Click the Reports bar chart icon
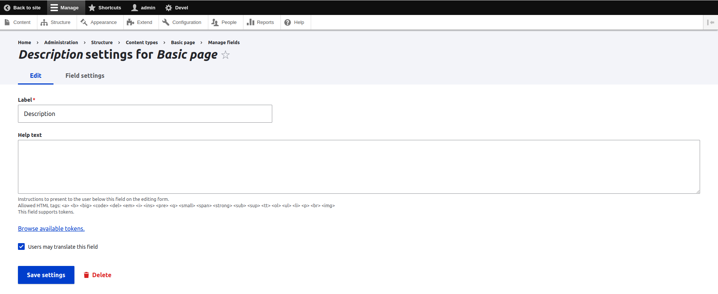718x294 pixels. pyautogui.click(x=251, y=22)
